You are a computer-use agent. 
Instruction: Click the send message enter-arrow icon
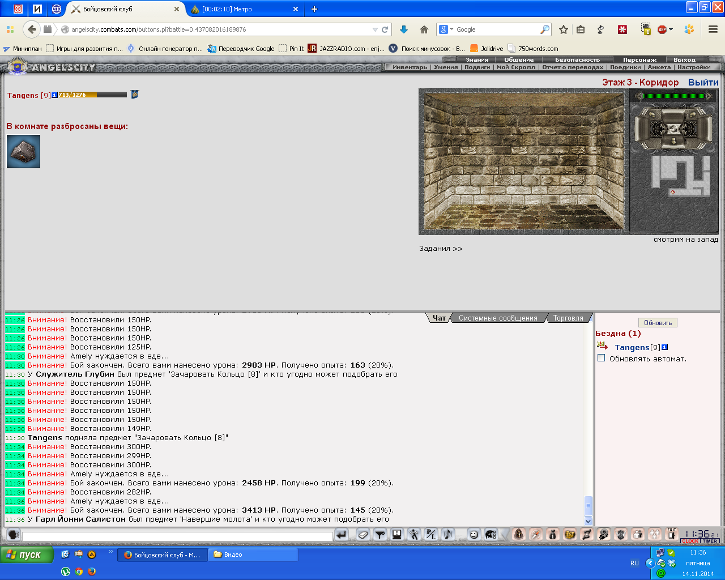(341, 534)
